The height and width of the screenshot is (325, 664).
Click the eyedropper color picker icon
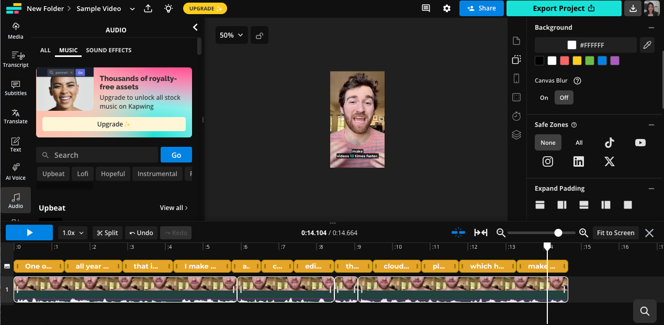tap(647, 45)
